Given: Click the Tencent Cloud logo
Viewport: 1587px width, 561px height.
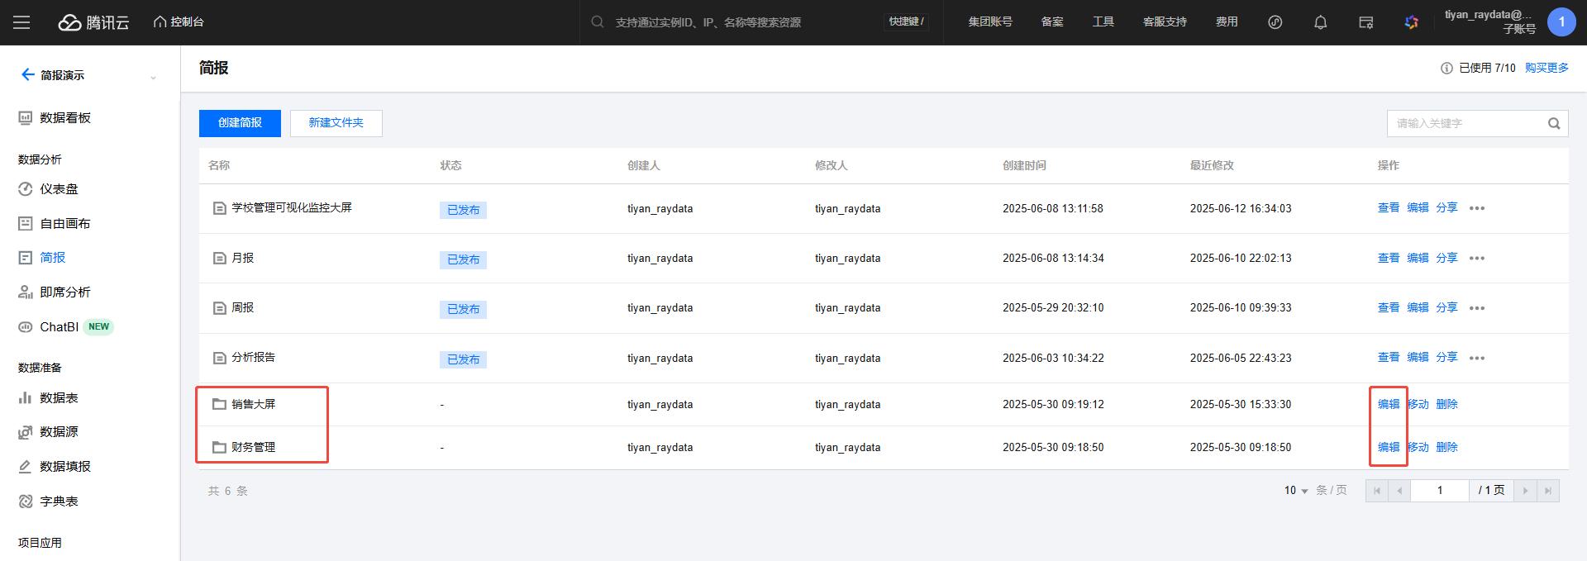Looking at the screenshot, I should tap(93, 22).
